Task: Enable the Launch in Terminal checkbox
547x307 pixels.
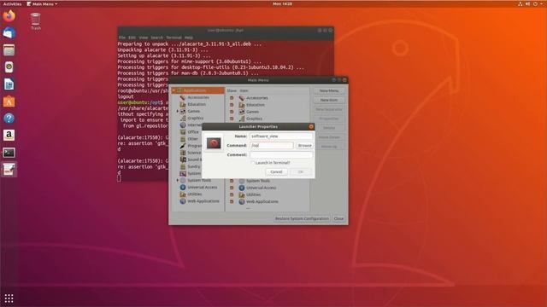Action: pos(252,163)
